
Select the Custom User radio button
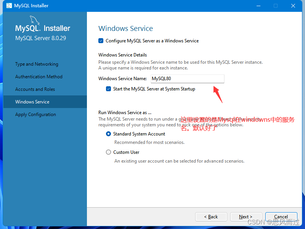(x=108, y=152)
